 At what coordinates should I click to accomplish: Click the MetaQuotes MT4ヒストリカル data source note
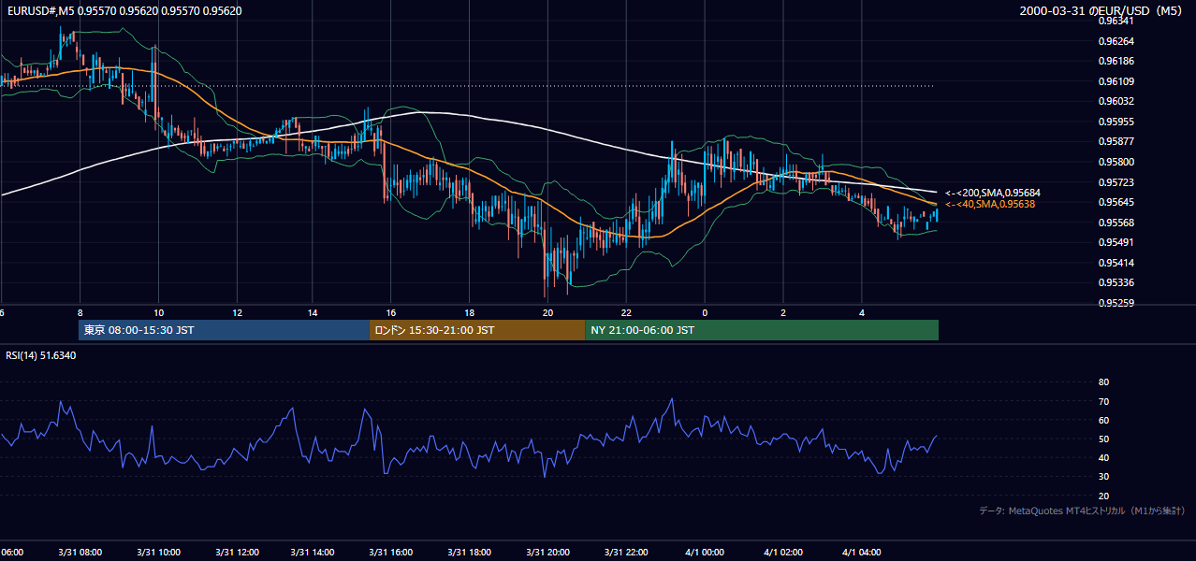(x=1083, y=511)
